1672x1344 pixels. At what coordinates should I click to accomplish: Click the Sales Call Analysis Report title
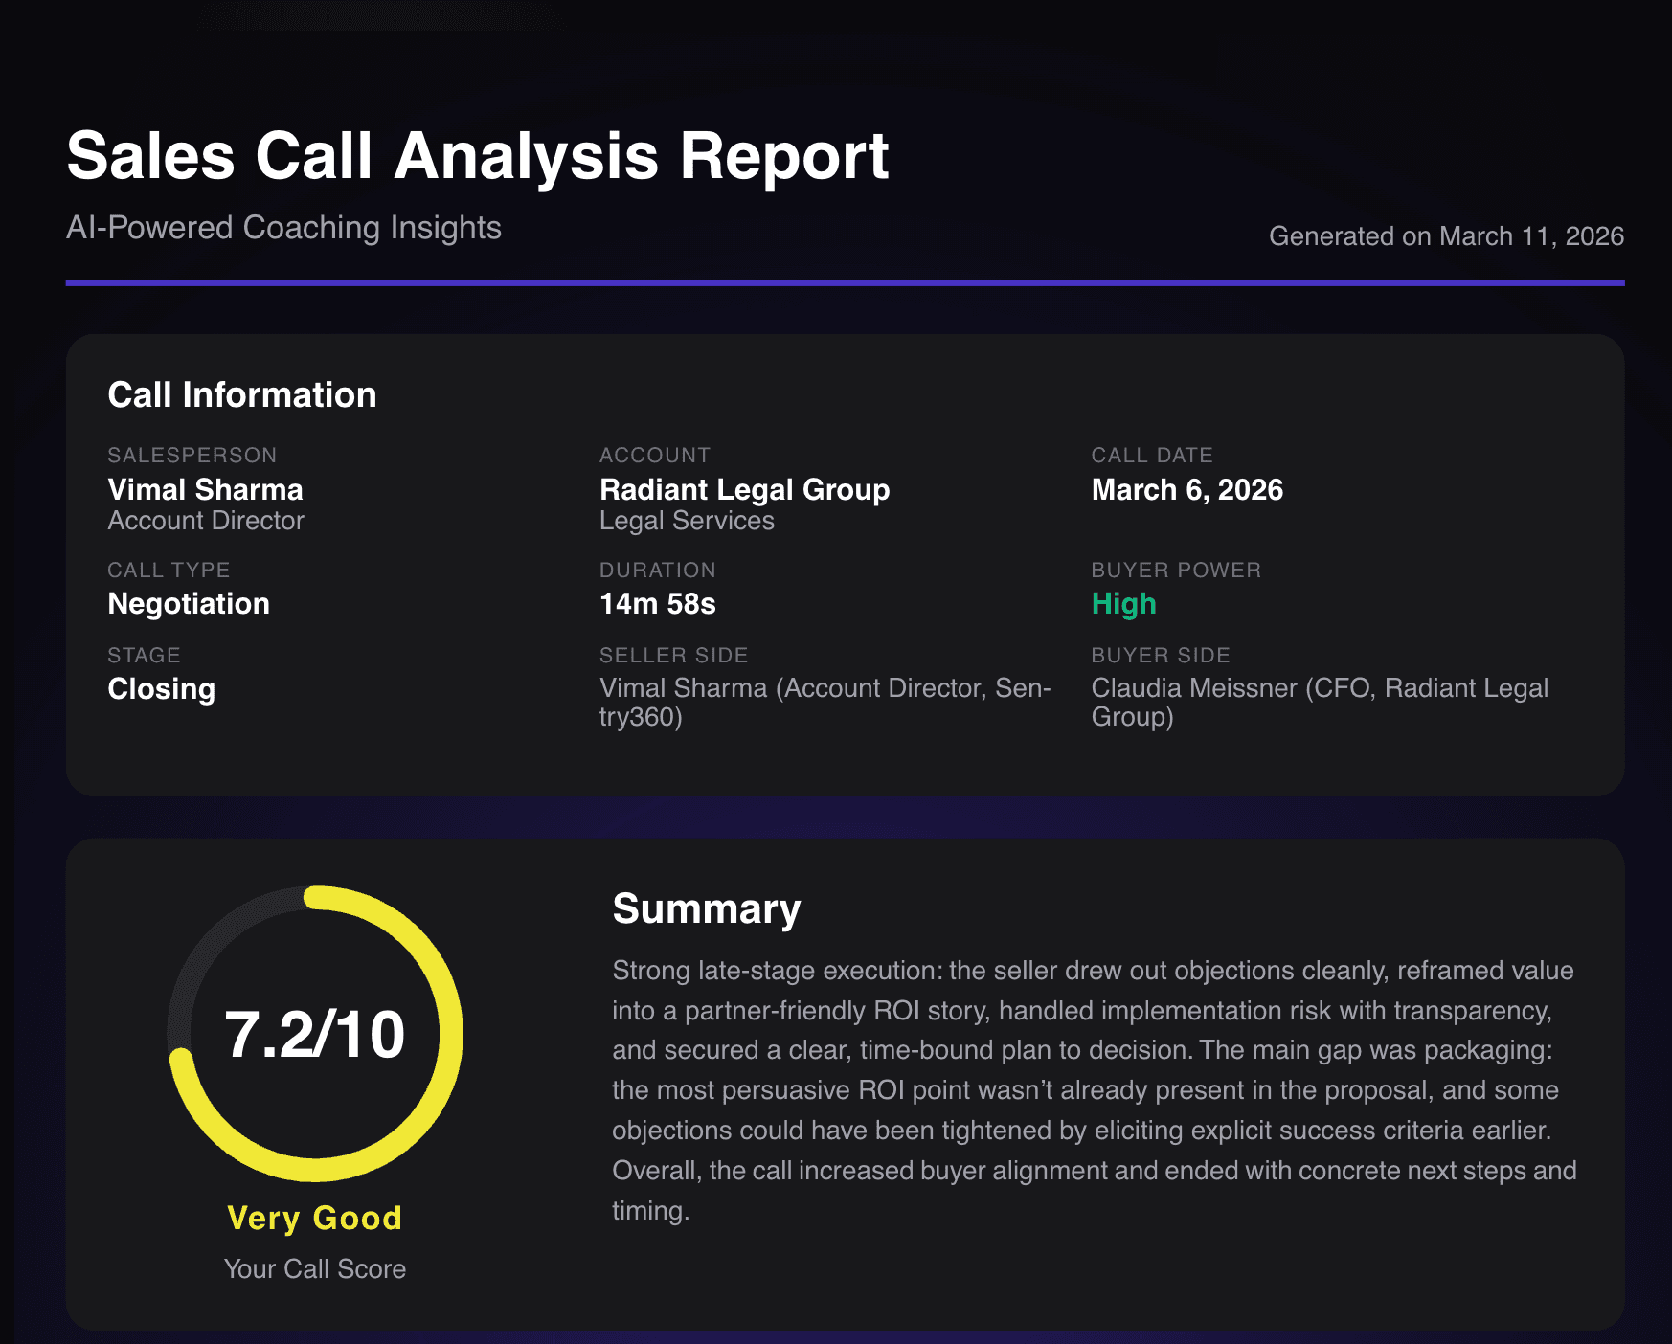pyautogui.click(x=476, y=155)
